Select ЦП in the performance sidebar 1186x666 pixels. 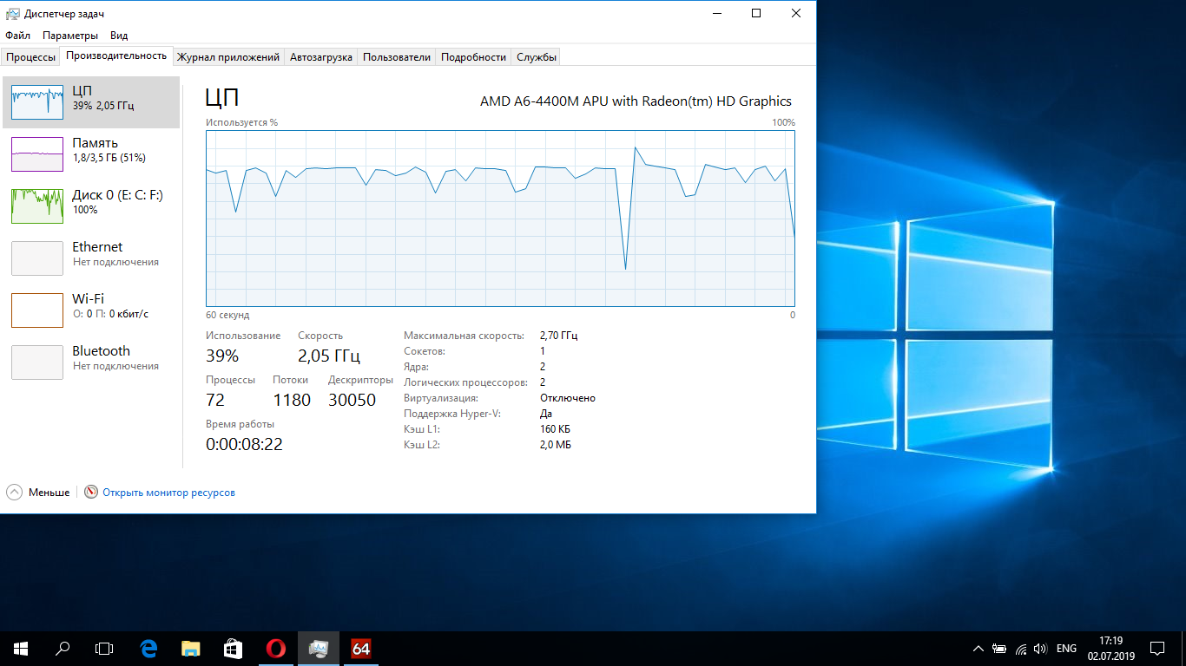click(91, 102)
